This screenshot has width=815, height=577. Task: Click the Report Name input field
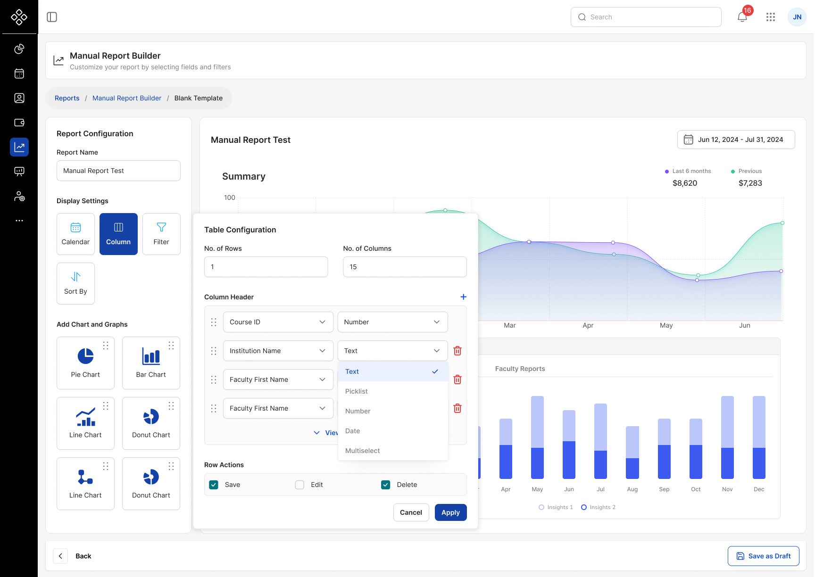(x=118, y=171)
